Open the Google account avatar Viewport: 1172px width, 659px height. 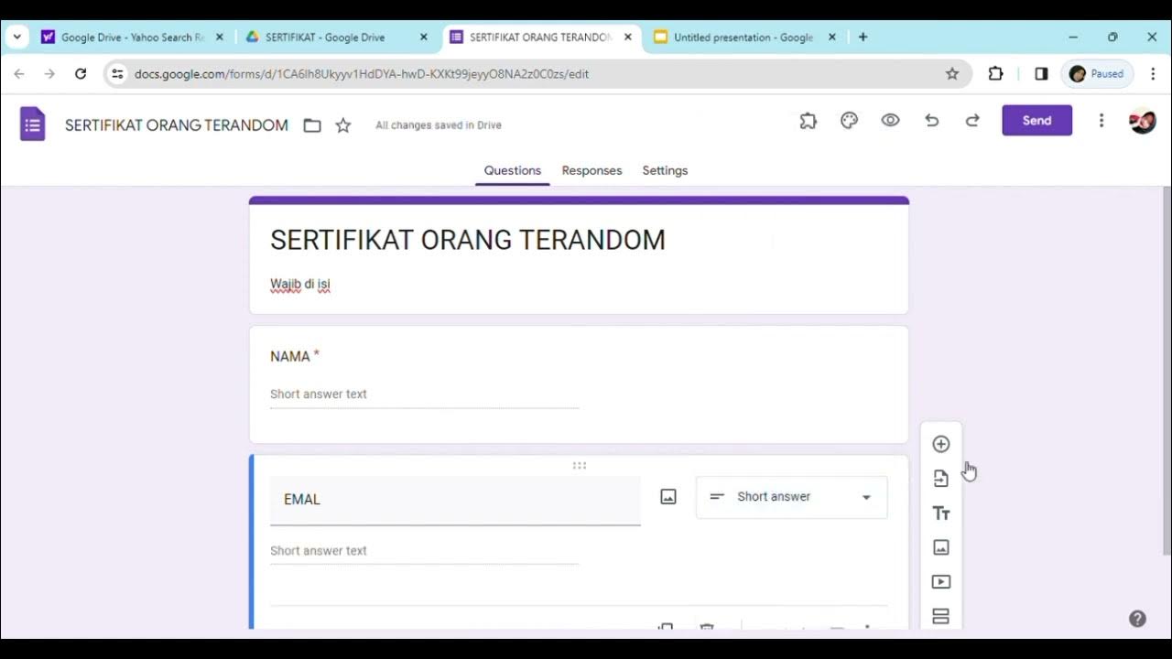pyautogui.click(x=1142, y=121)
